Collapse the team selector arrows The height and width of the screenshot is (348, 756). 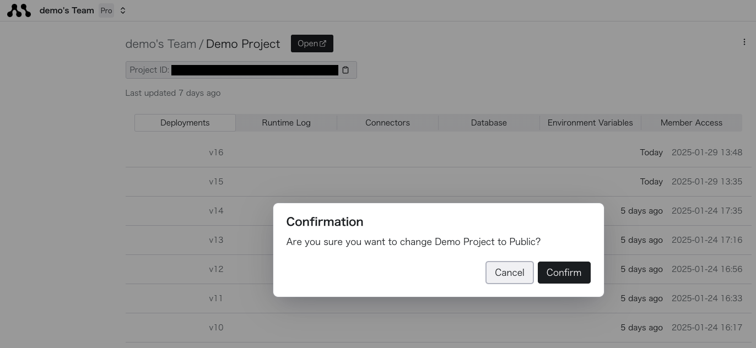pyautogui.click(x=122, y=10)
